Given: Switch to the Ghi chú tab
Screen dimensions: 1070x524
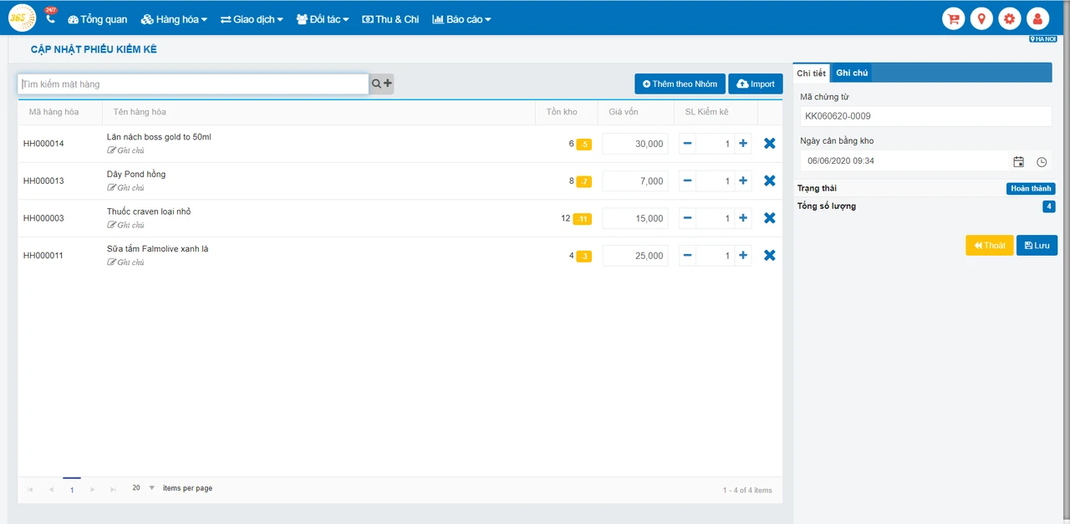Looking at the screenshot, I should 852,73.
